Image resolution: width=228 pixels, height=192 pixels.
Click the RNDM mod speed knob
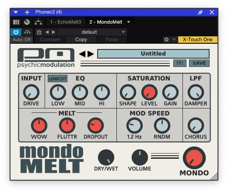pos(162,126)
